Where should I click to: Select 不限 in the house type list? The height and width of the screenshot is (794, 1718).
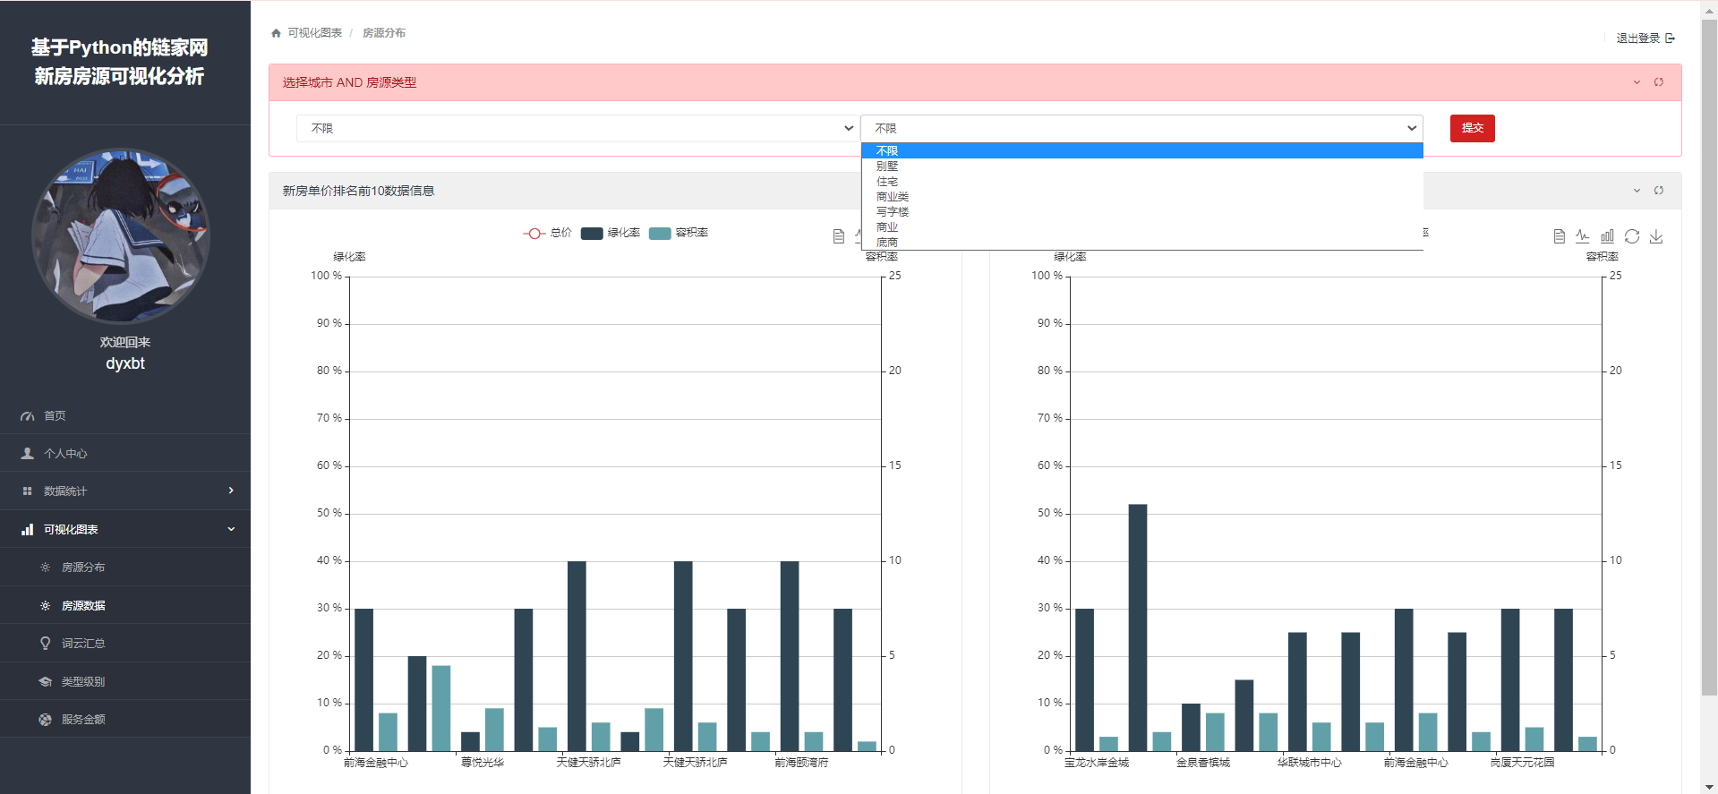(x=1142, y=151)
